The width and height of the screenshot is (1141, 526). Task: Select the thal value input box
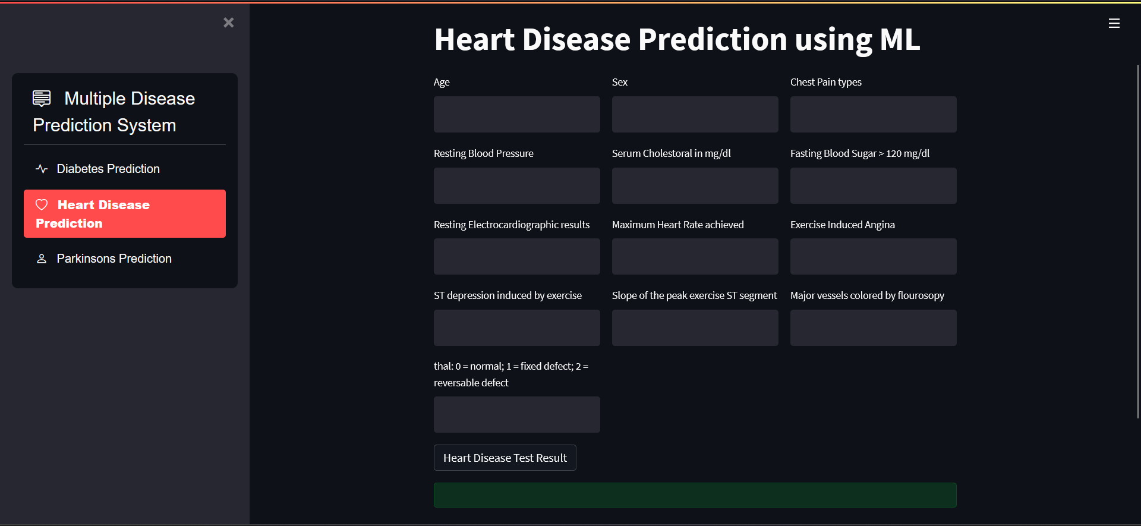[516, 414]
